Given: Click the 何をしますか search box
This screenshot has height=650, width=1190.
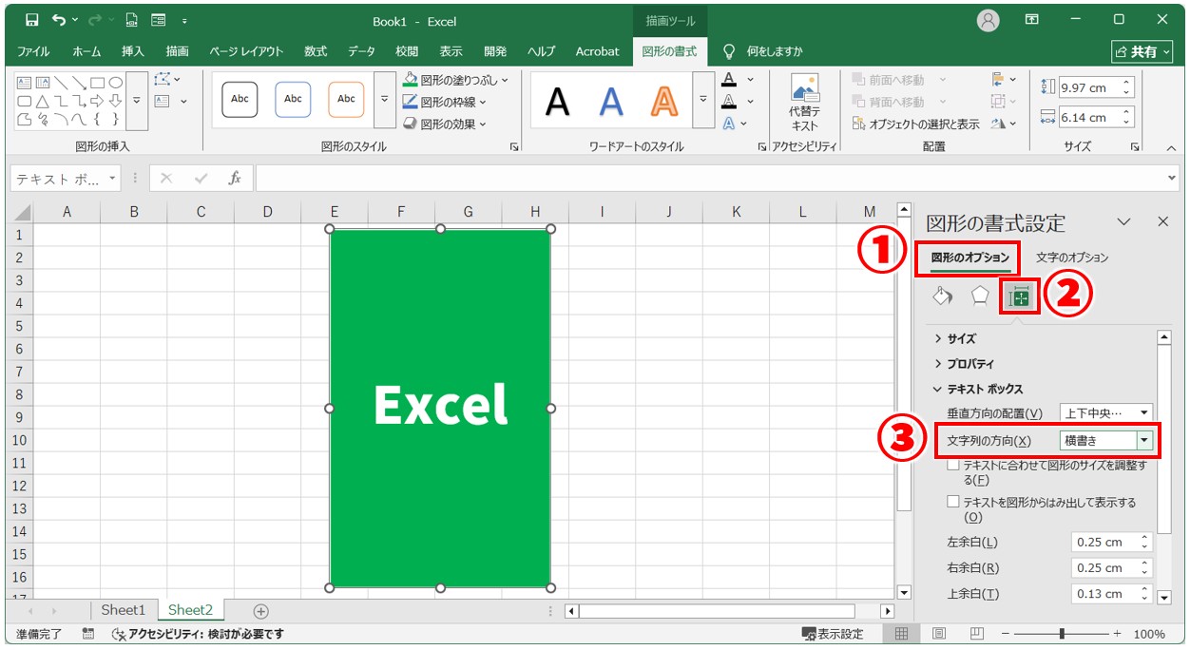Looking at the screenshot, I should click(x=762, y=51).
